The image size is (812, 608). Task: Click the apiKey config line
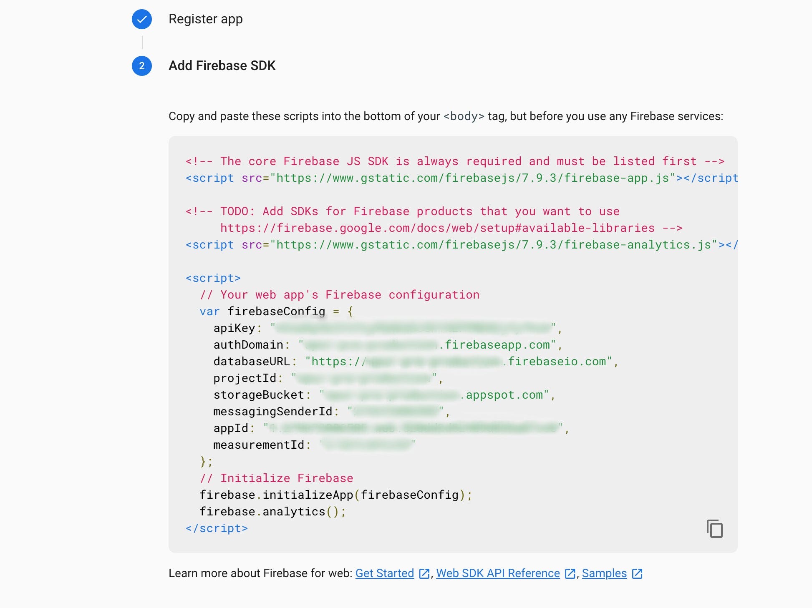388,328
